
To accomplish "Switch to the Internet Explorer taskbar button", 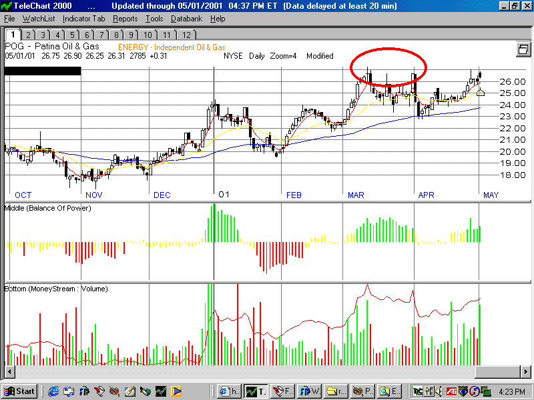I will coord(229,391).
